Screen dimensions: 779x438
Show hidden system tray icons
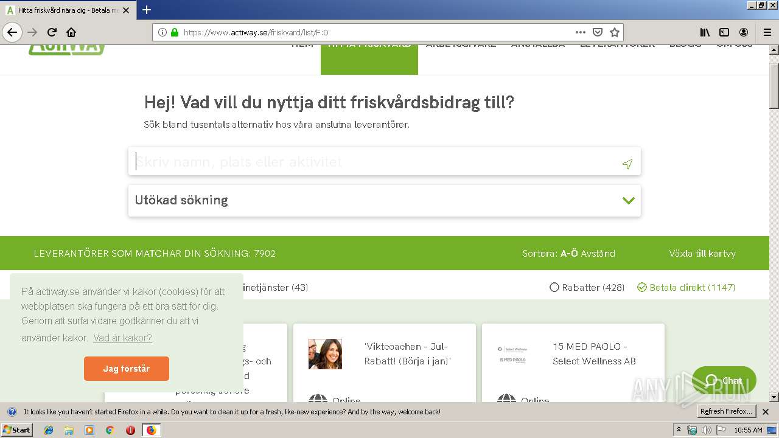pyautogui.click(x=679, y=429)
